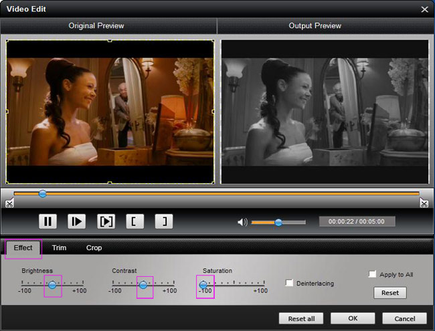Click the Reset all button

(301, 318)
